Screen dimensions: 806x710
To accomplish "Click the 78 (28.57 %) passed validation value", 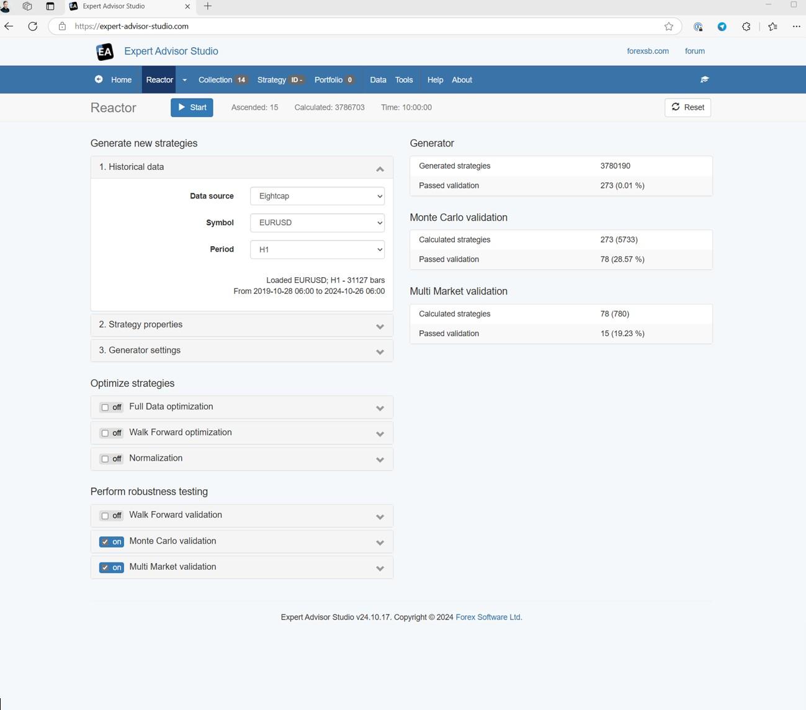I will (622, 259).
